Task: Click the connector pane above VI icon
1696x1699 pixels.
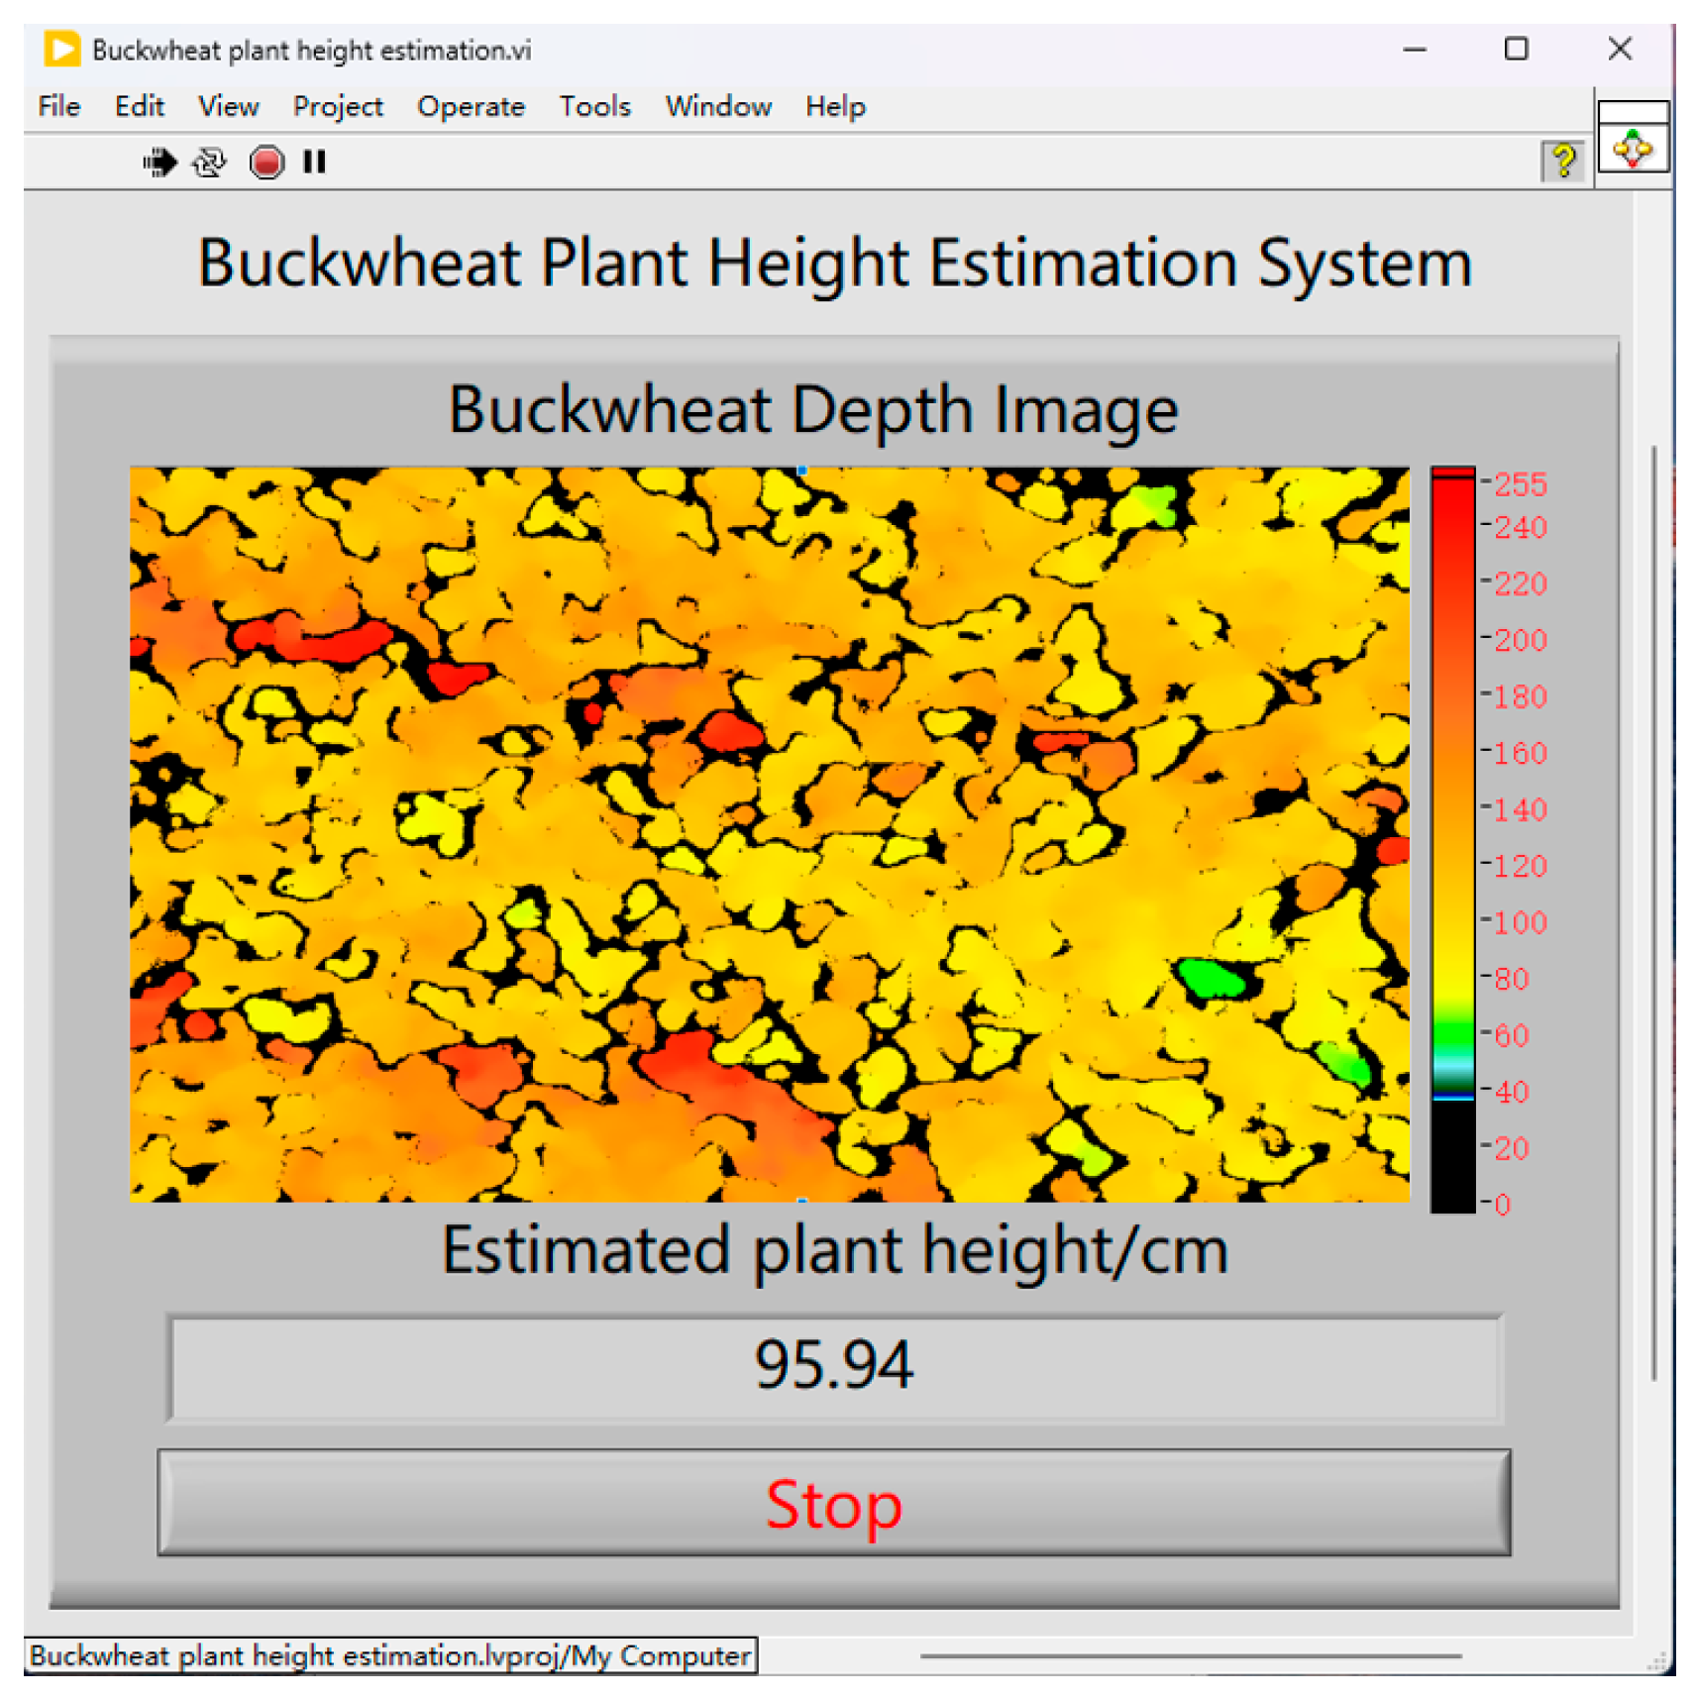Action: pos(1632,111)
